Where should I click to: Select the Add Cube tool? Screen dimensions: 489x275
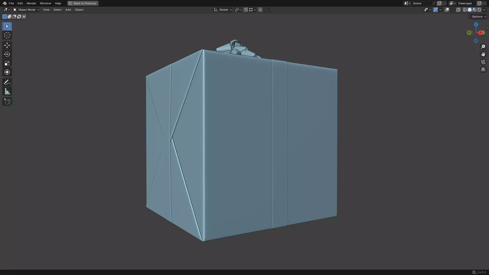tap(7, 102)
